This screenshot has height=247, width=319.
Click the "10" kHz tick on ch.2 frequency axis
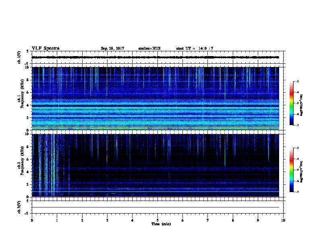click(x=27, y=134)
